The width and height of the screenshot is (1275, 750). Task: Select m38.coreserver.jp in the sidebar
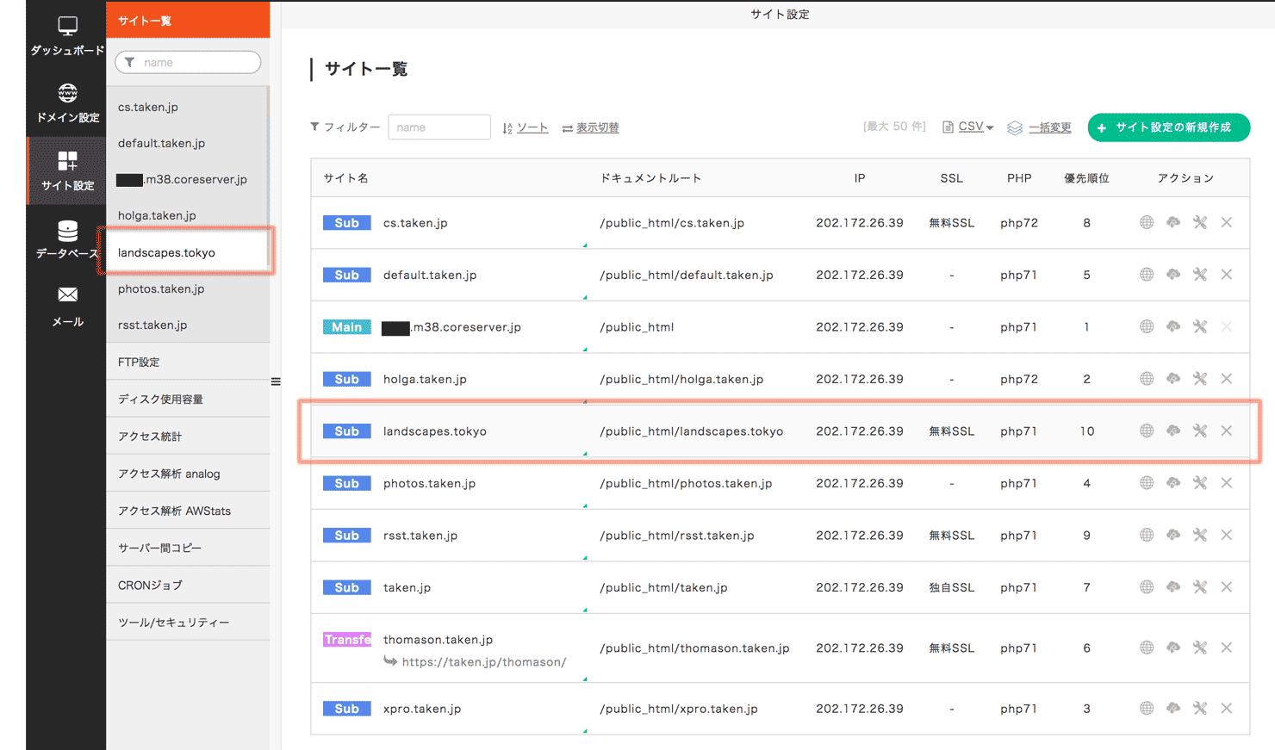tap(188, 179)
